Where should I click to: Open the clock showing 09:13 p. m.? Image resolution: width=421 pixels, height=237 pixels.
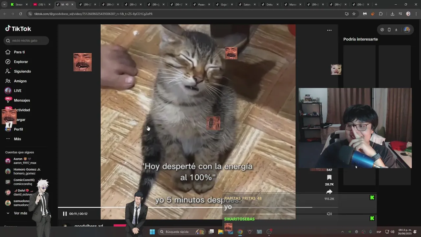pos(405,232)
